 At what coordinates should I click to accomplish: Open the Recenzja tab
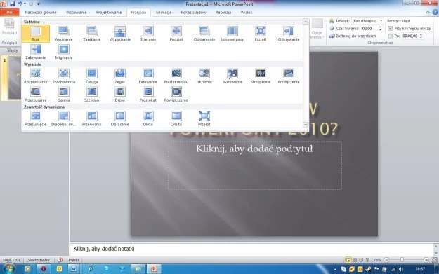point(223,13)
